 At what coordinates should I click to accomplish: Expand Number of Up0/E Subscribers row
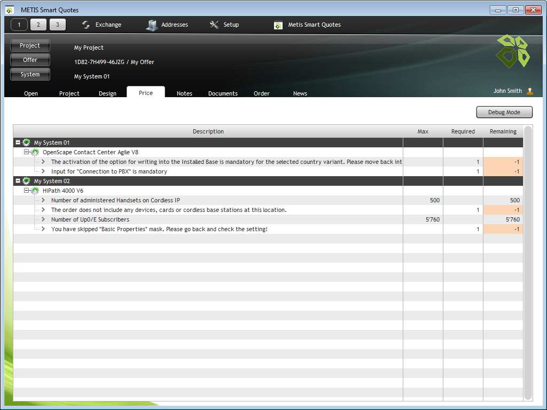pyautogui.click(x=43, y=219)
